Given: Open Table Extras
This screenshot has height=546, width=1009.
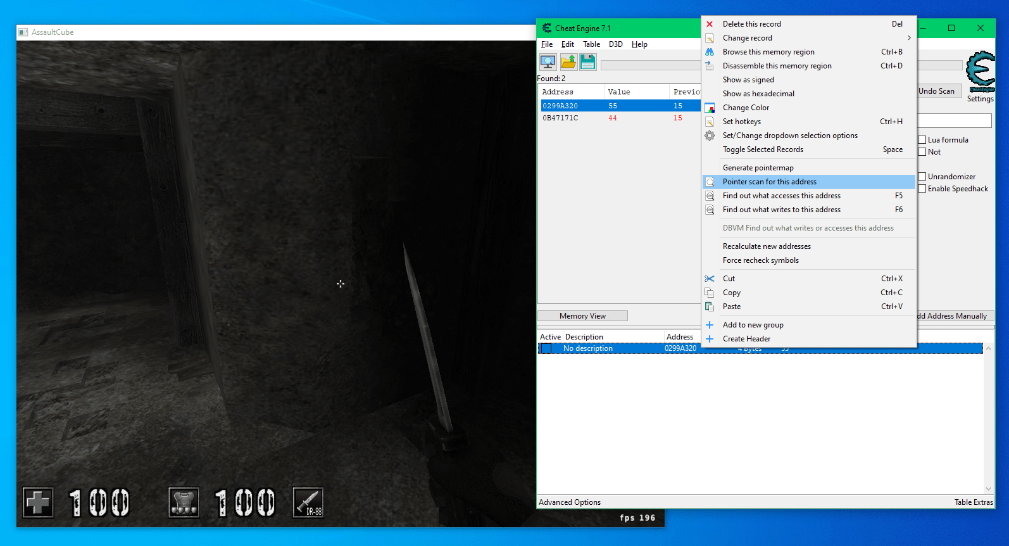Looking at the screenshot, I should point(974,502).
